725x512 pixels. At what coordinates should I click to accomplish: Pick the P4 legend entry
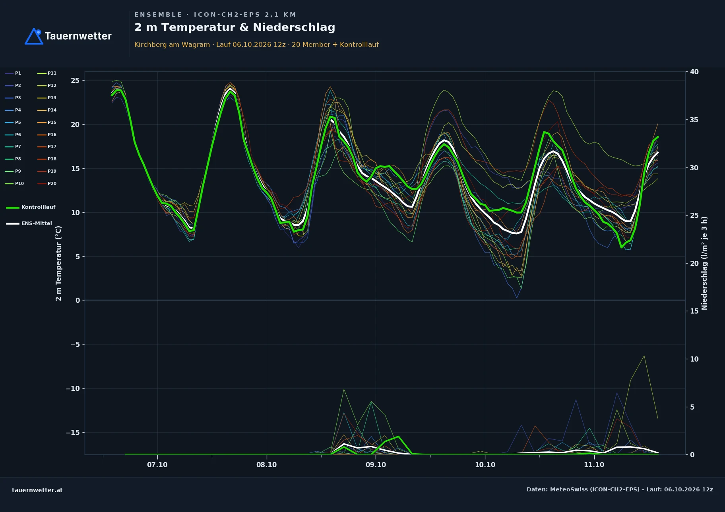[13, 110]
